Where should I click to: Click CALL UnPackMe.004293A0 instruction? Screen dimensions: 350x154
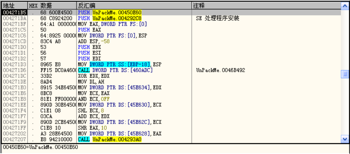(x=109, y=140)
